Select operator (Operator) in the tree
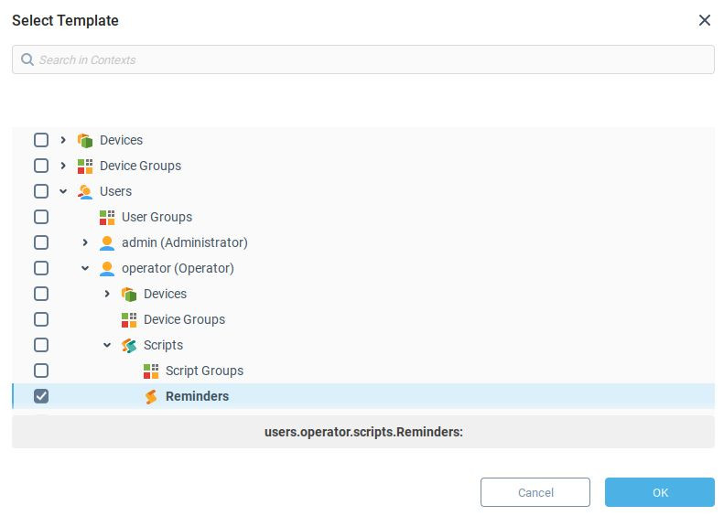724x516 pixels. [x=178, y=268]
